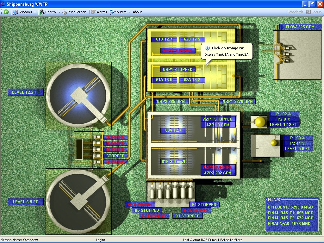
Task: Open the System dropdown menu
Action: (x=120, y=12)
